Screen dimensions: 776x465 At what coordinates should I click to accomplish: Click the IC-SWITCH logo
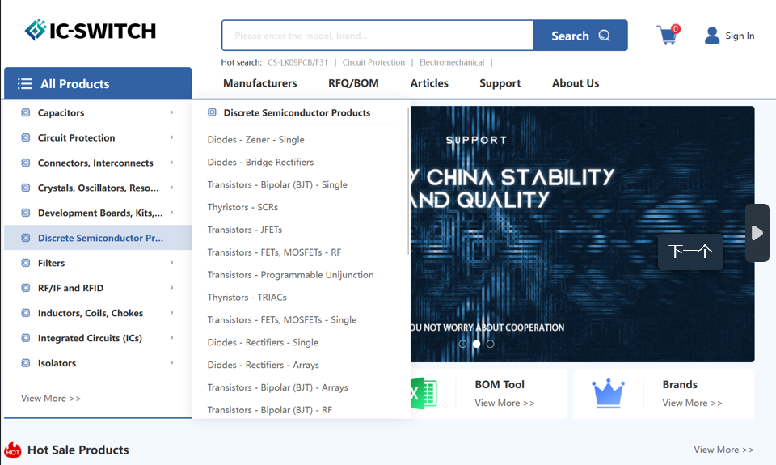coord(91,31)
